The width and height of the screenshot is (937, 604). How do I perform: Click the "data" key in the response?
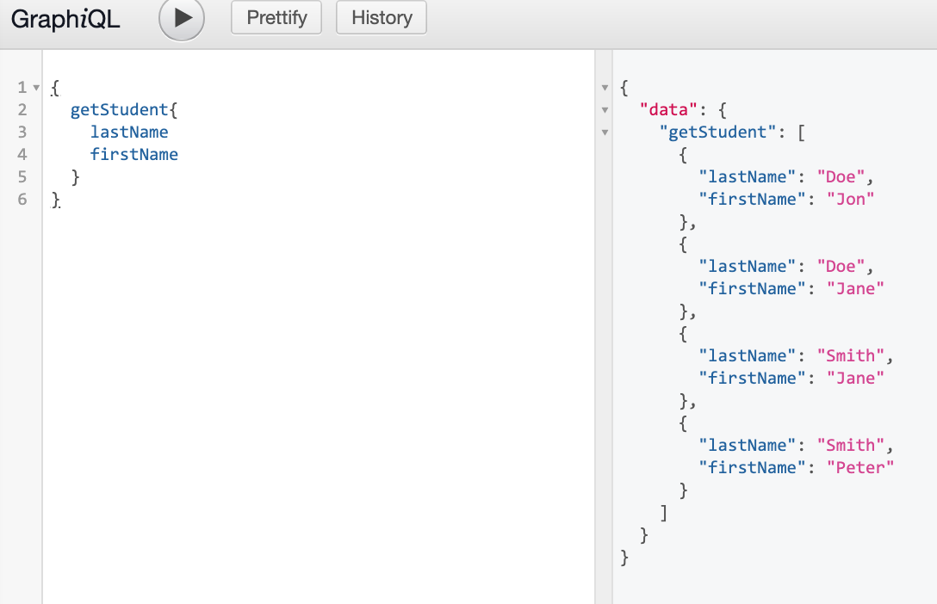668,109
